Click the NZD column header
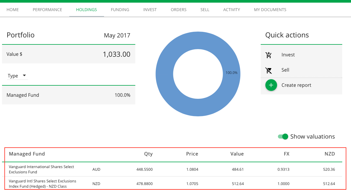Image resolution: width=351 pixels, height=190 pixels. (x=330, y=154)
